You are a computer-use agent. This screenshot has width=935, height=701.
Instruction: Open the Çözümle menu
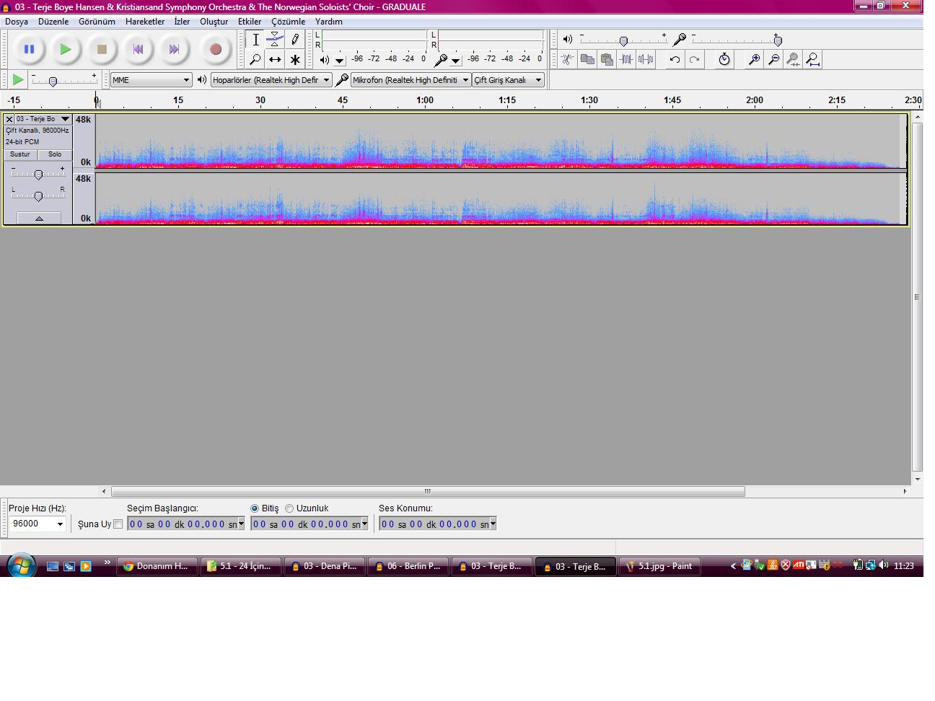point(288,22)
